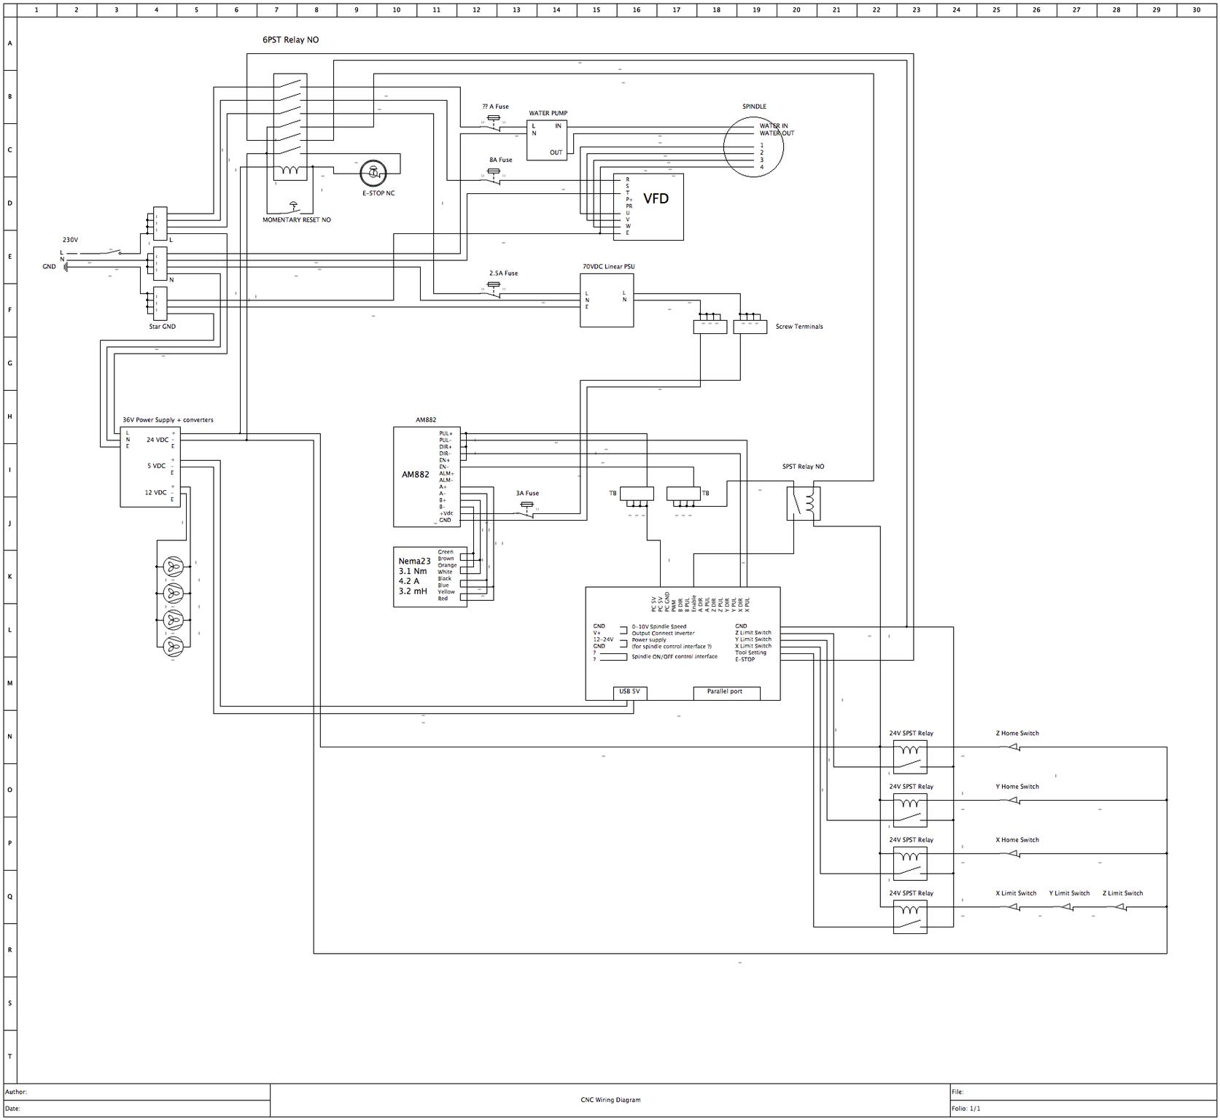Screen dimensions: 1220x1120
Task: Select the Spindle circle symbol
Action: tap(753, 147)
